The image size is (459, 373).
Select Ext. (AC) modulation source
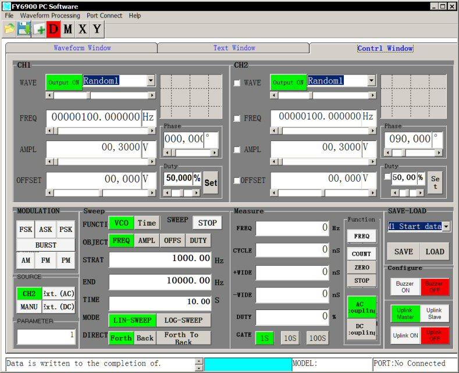pos(59,294)
